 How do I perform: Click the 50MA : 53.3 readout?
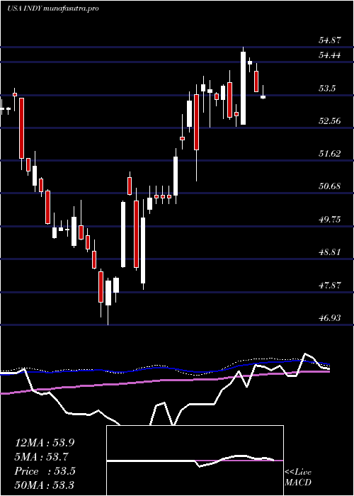[44, 485]
